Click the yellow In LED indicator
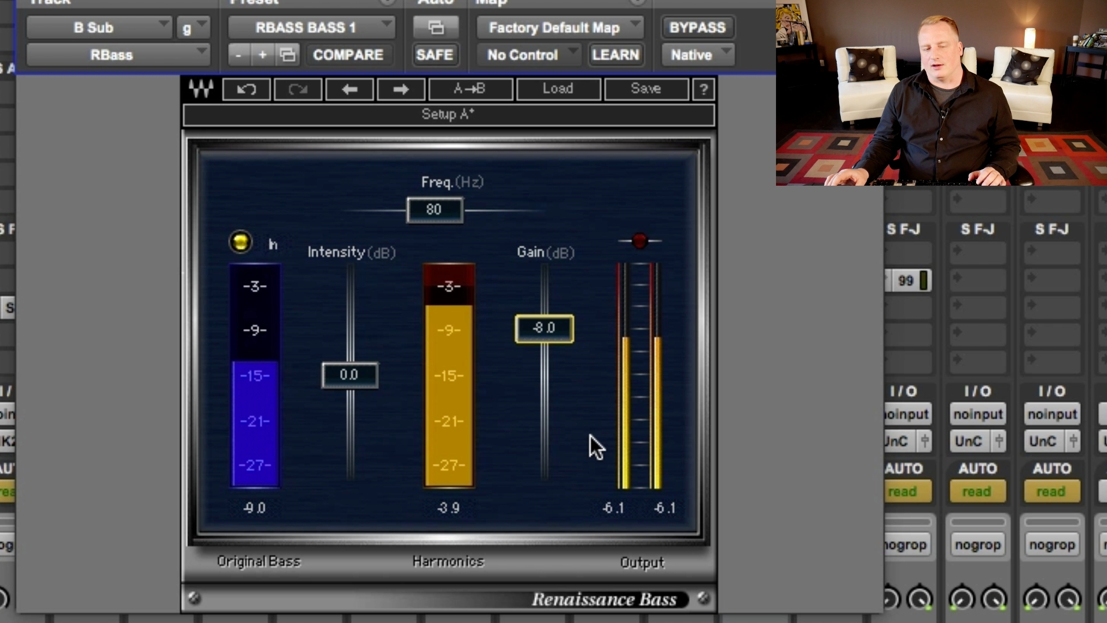 [x=241, y=242]
